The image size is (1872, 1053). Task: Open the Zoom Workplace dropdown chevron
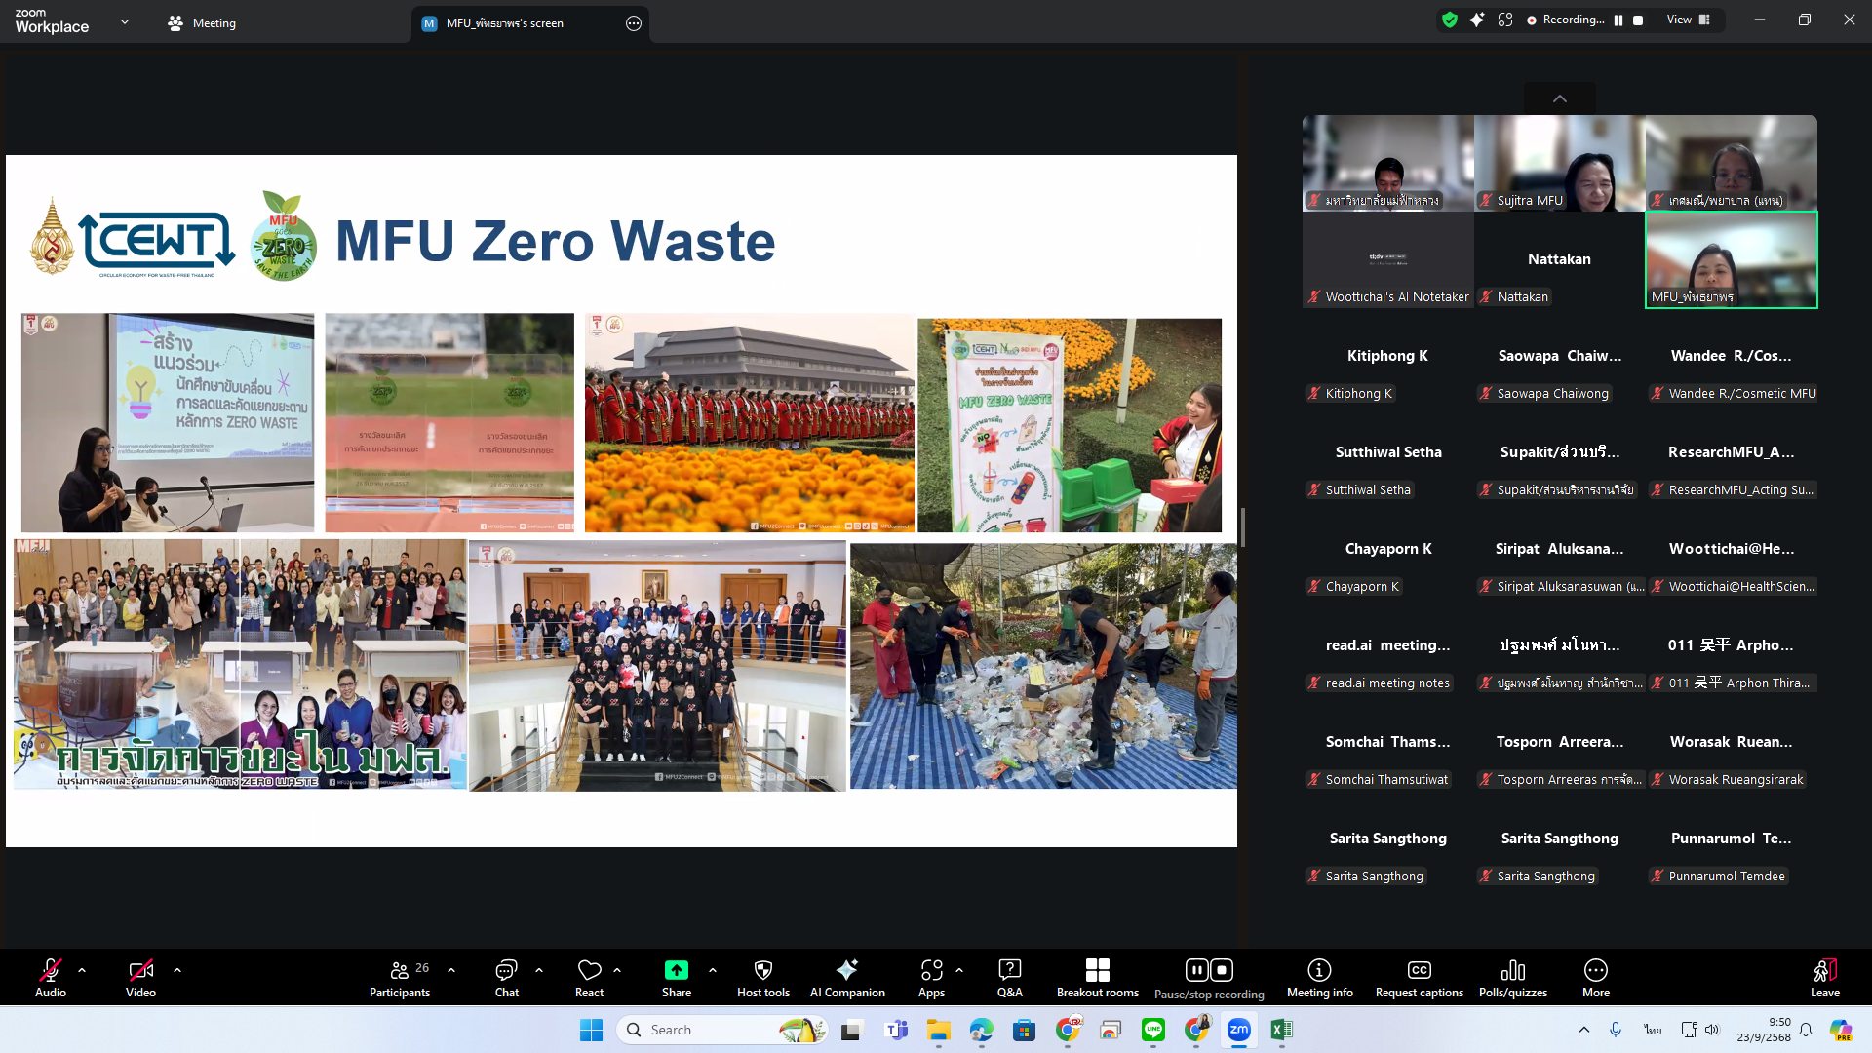(x=125, y=21)
